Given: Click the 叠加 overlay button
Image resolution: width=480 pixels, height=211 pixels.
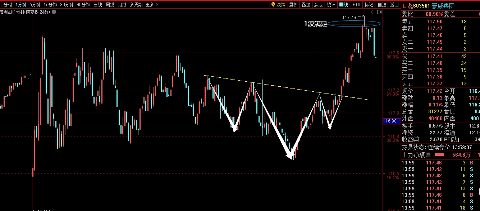Looking at the screenshot, I should (x=306, y=5).
